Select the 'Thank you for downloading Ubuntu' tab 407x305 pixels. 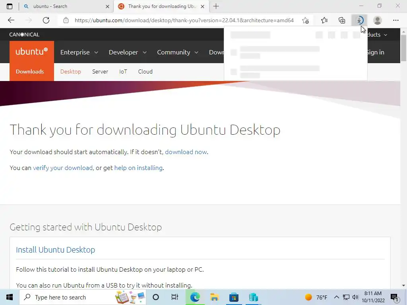pos(161,6)
